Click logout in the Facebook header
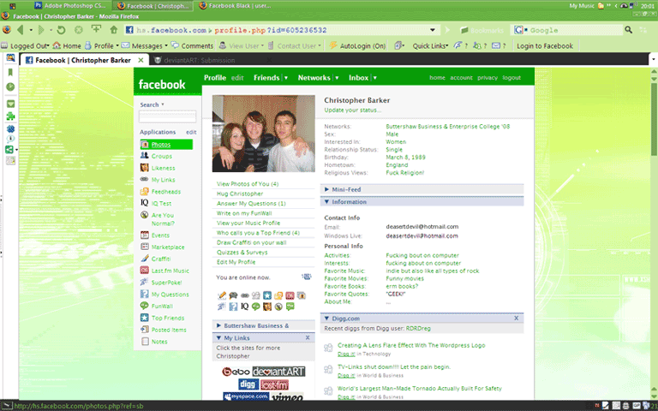 tap(511, 78)
